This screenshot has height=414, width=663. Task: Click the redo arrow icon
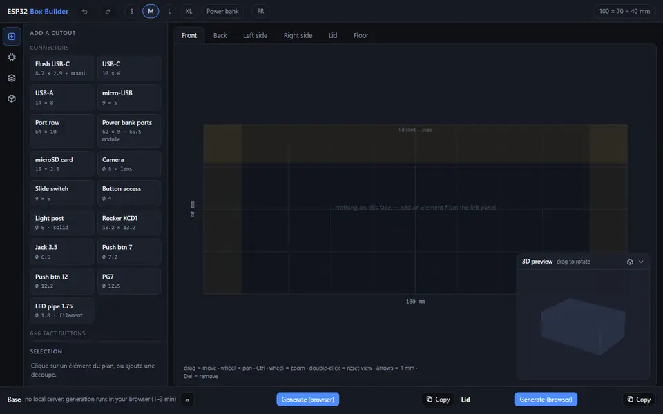pyautogui.click(x=108, y=12)
